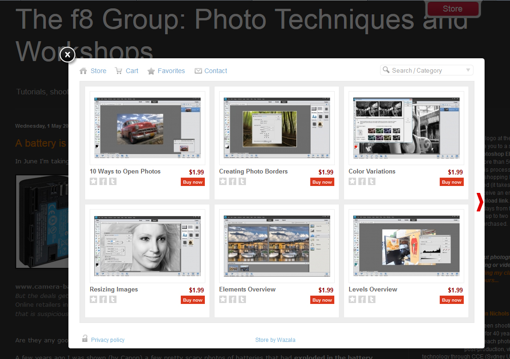This screenshot has width=510, height=359.
Task: Click the Contact envelope icon
Action: click(x=198, y=71)
